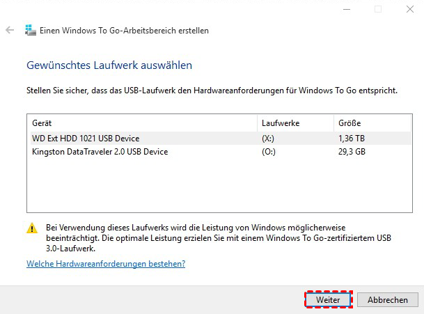
Task: Click the Windows To Go wizard icon
Action: click(31, 30)
